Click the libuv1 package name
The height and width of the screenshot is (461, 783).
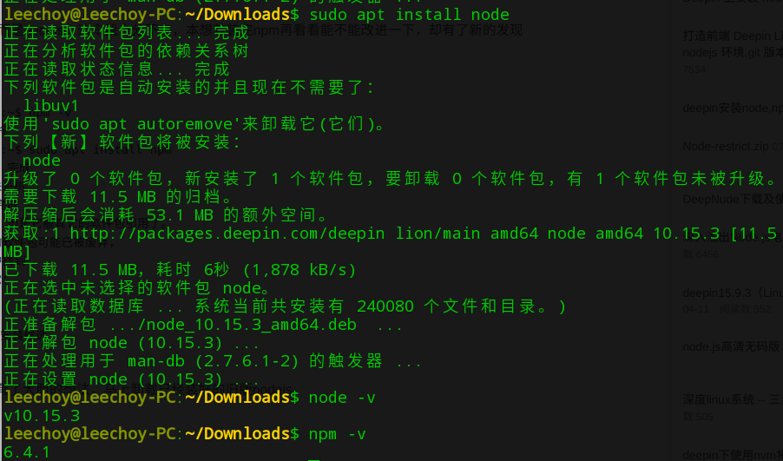coord(51,105)
